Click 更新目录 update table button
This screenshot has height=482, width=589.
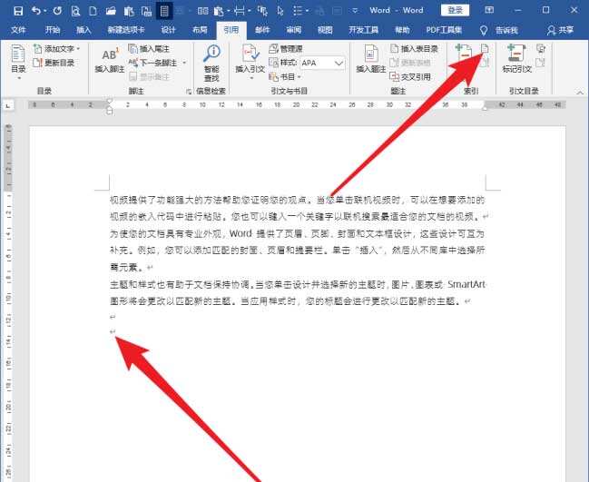click(54, 63)
